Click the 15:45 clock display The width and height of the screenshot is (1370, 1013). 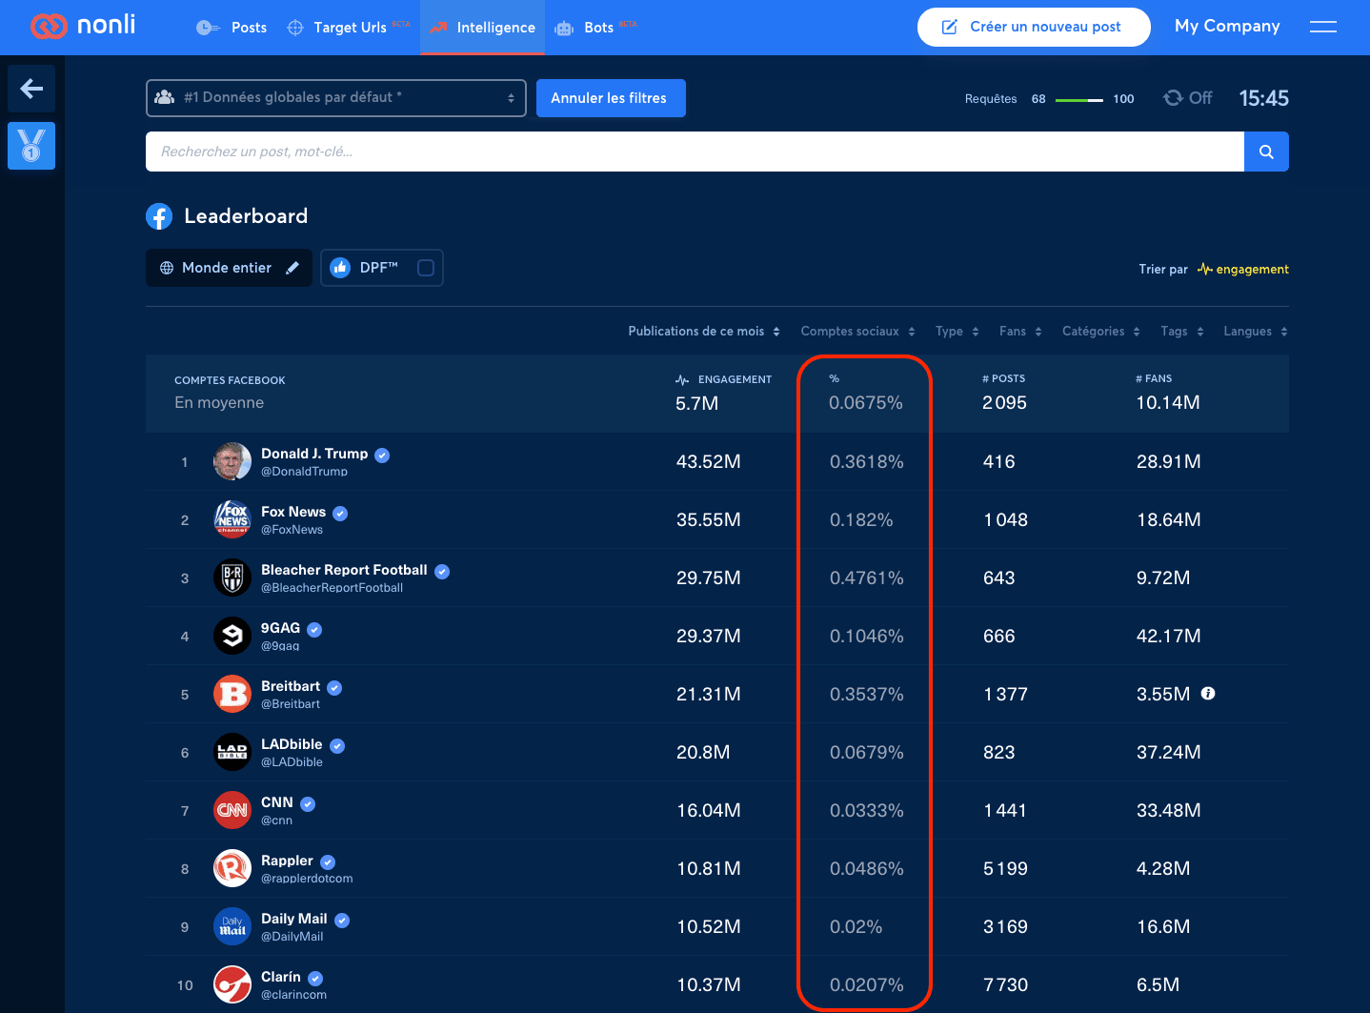(1263, 98)
